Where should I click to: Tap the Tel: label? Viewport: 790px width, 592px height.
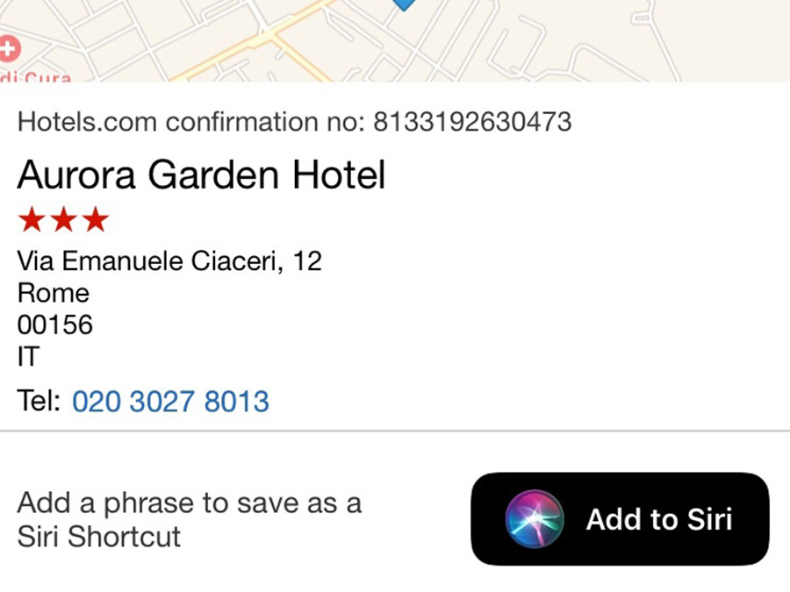tap(39, 402)
